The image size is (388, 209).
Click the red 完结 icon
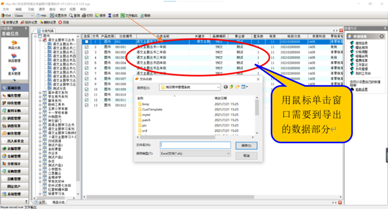coord(60,22)
